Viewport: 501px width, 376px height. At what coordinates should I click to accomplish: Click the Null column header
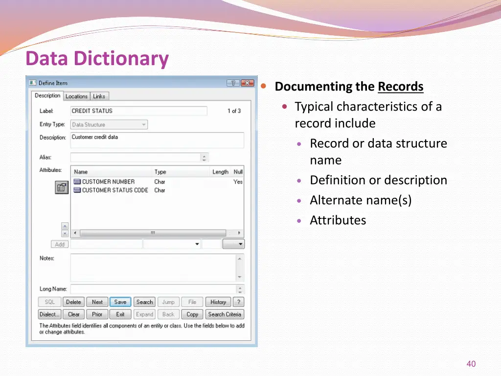[x=238, y=172]
